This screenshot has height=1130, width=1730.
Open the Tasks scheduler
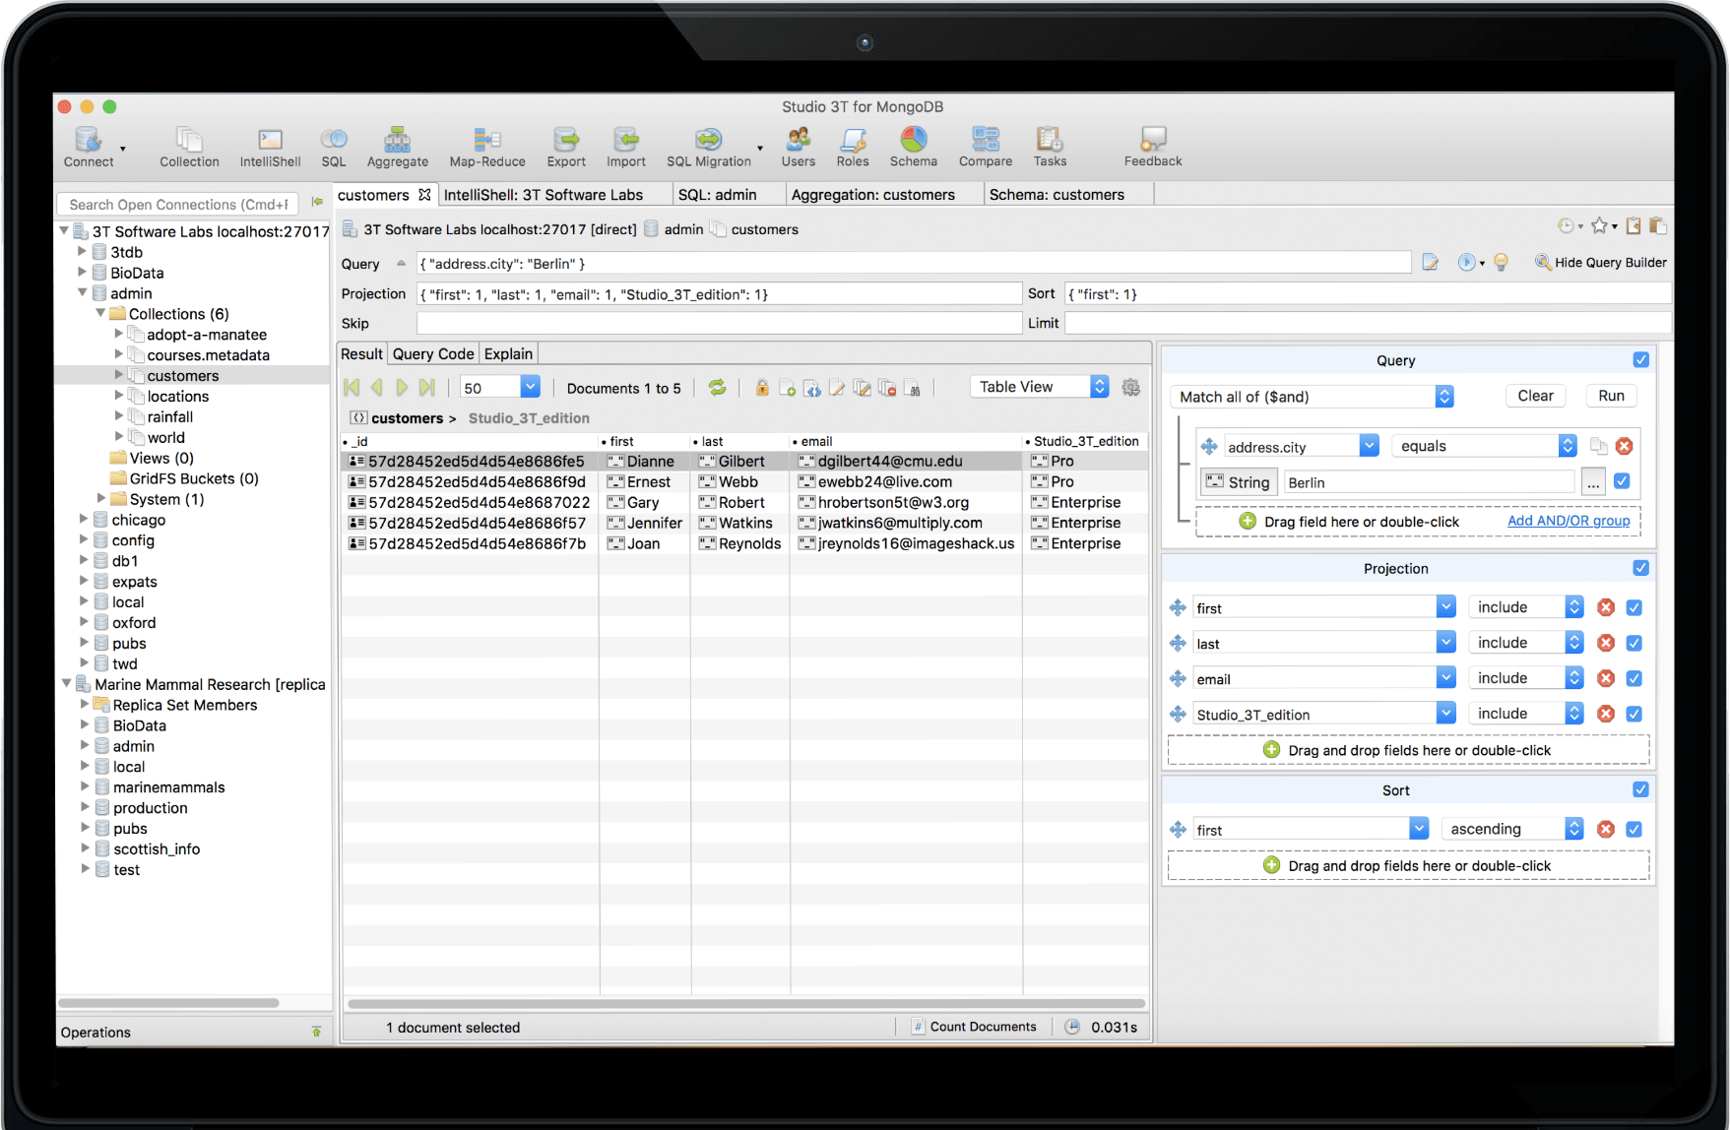(1050, 146)
